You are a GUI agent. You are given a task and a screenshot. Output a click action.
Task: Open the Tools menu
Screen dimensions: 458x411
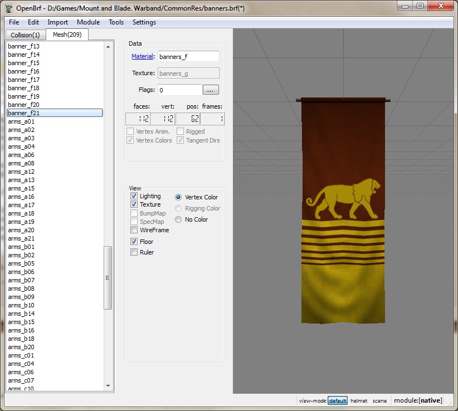click(116, 22)
